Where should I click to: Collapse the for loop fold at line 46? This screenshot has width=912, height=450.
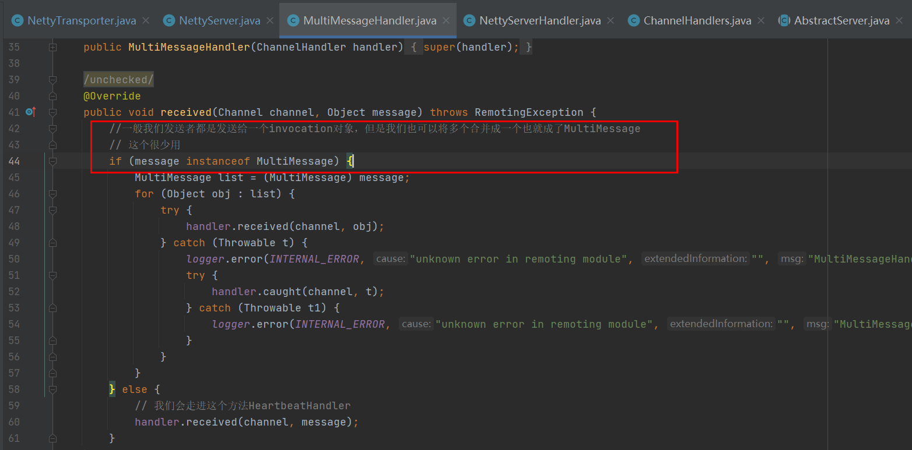tap(52, 194)
